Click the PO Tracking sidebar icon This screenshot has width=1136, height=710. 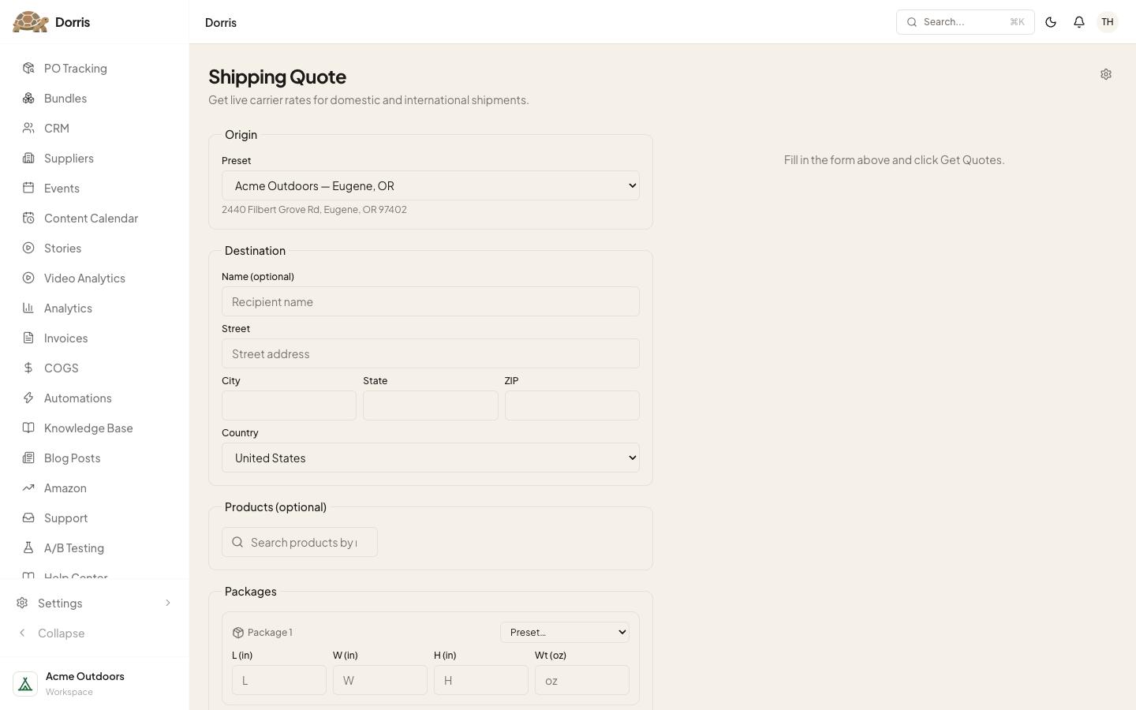(x=28, y=68)
